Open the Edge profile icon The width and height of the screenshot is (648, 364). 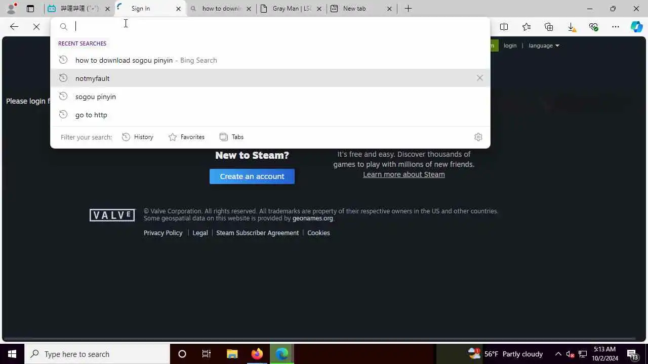(11, 9)
